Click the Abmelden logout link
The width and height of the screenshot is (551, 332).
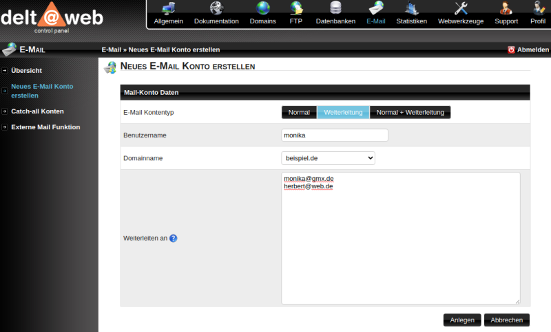click(528, 49)
